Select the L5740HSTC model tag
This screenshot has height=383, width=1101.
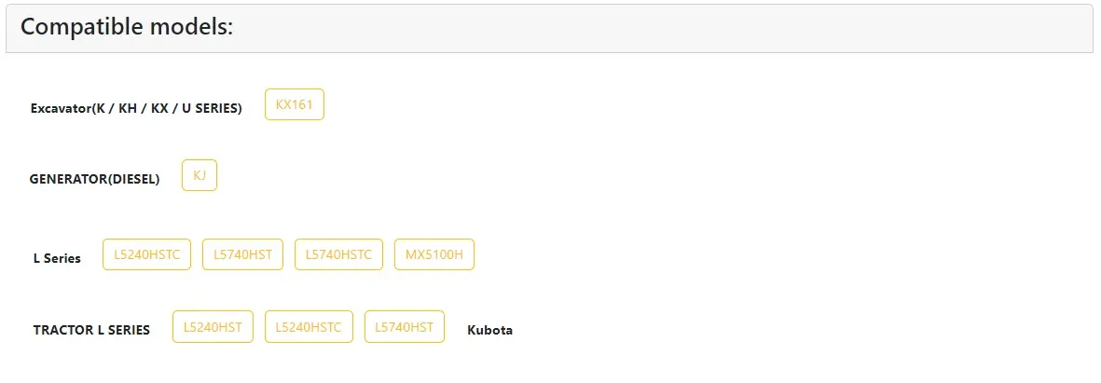point(338,254)
